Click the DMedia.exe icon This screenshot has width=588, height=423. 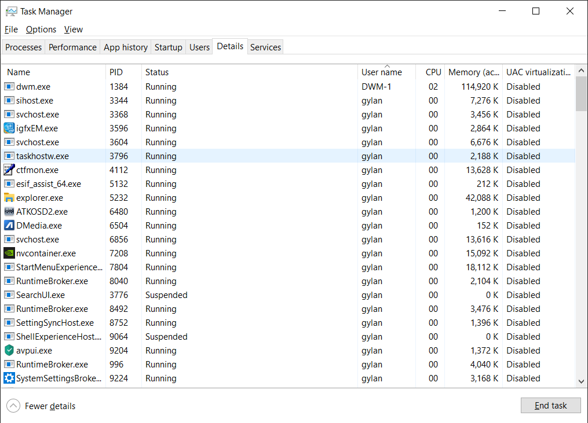[9, 225]
